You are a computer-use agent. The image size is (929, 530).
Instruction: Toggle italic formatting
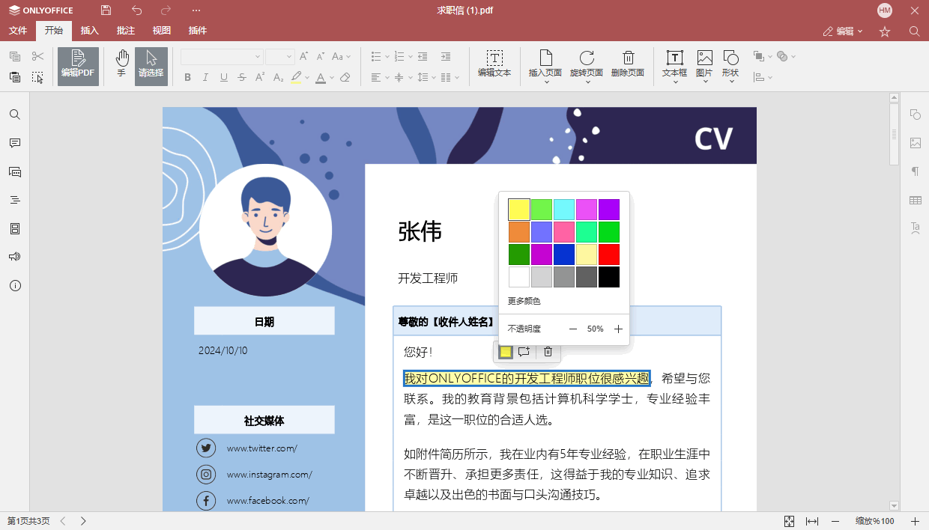(205, 77)
